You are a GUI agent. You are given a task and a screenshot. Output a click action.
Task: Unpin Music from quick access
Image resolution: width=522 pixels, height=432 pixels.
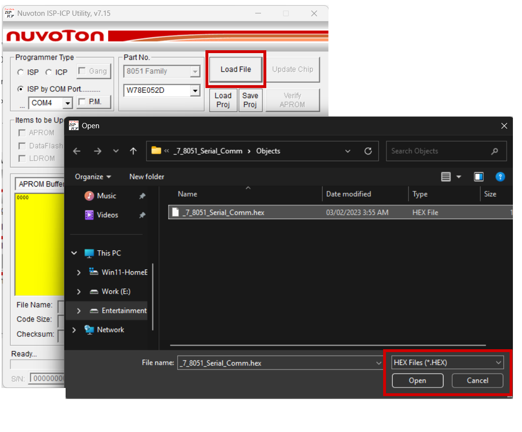point(142,196)
